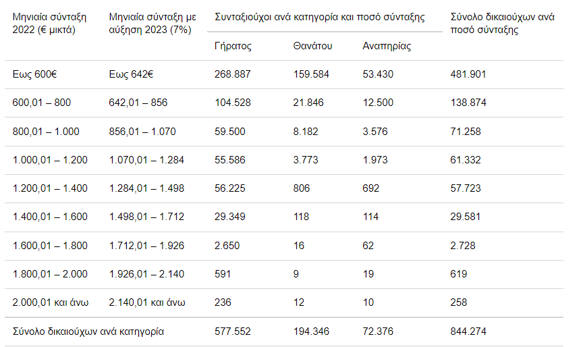Select the "Αναπηρίας" sub-column header
The image size is (585, 347).
[x=387, y=47]
